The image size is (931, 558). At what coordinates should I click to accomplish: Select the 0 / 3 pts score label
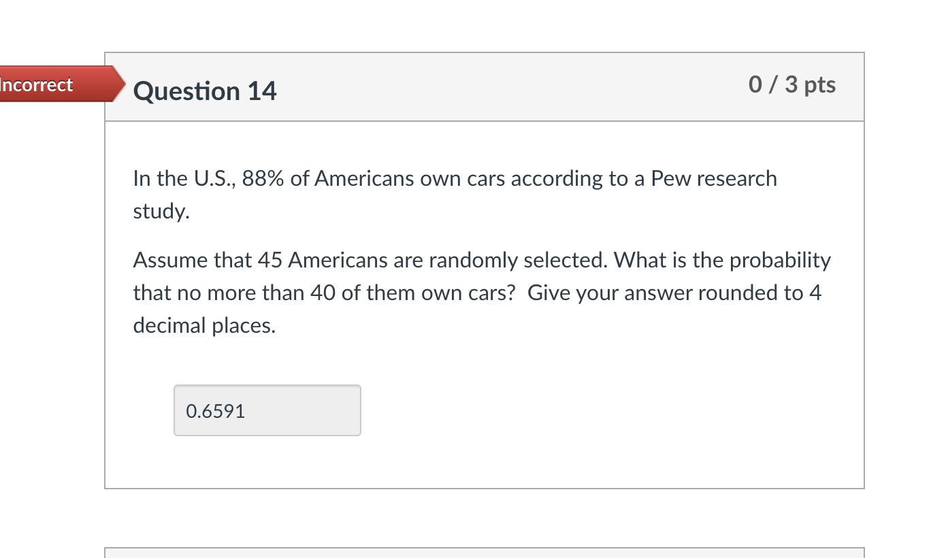[x=791, y=84]
